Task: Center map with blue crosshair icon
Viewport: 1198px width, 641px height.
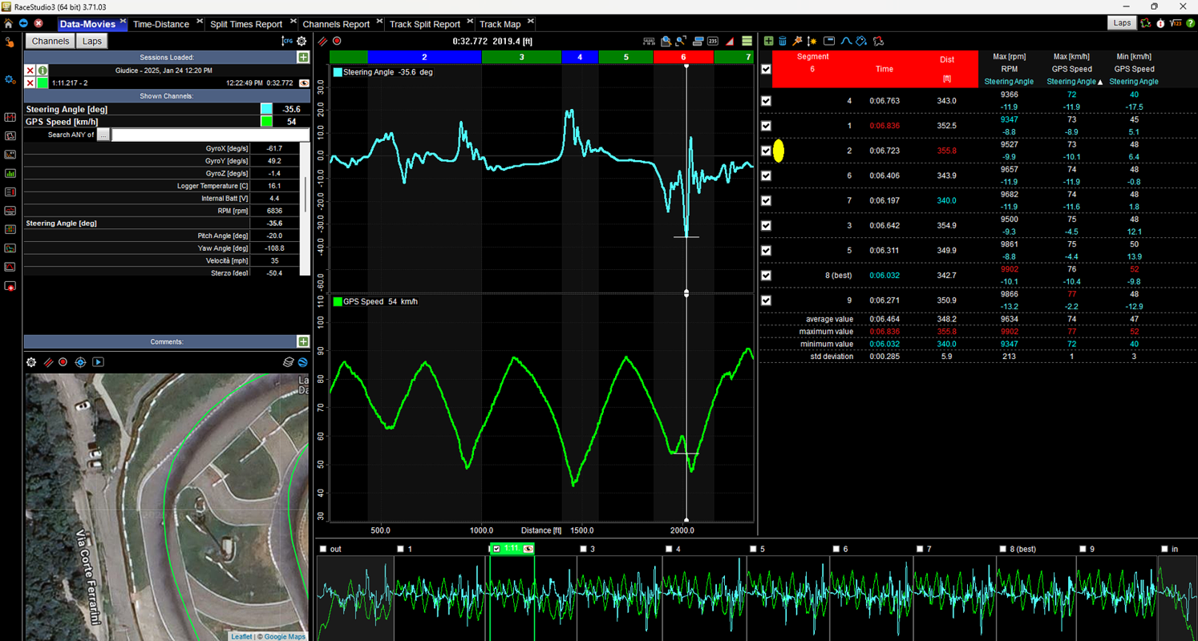Action: 80,362
